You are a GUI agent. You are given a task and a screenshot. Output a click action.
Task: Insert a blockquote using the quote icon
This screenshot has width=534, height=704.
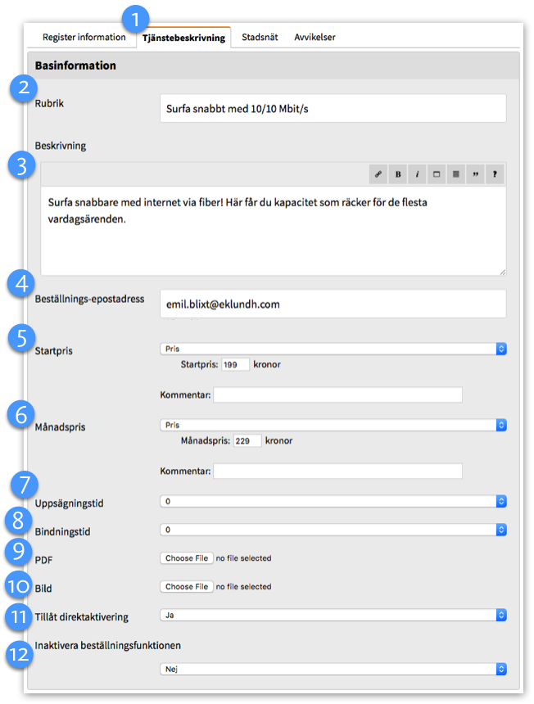(x=476, y=174)
